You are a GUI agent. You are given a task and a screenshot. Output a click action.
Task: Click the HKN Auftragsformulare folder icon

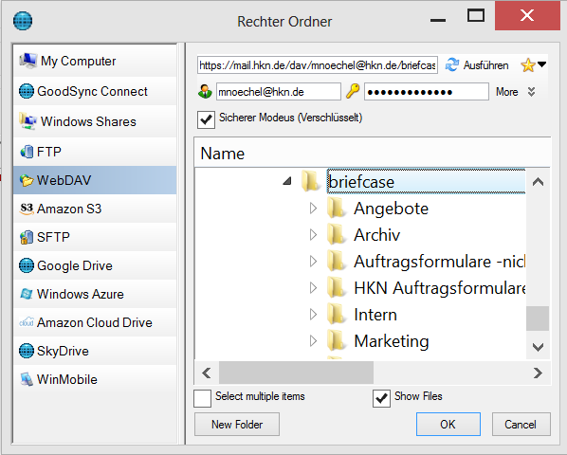point(337,287)
